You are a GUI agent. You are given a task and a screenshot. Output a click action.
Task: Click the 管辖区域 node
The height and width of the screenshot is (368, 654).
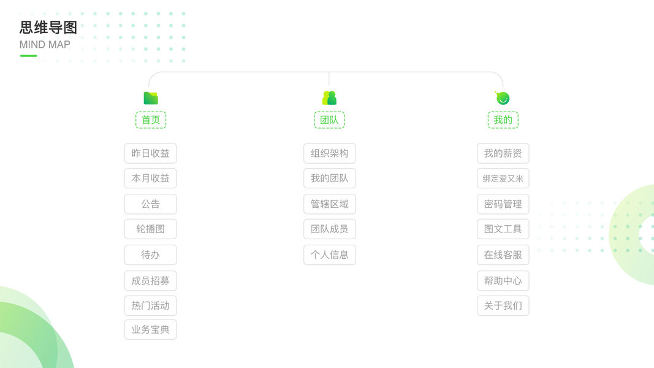330,204
